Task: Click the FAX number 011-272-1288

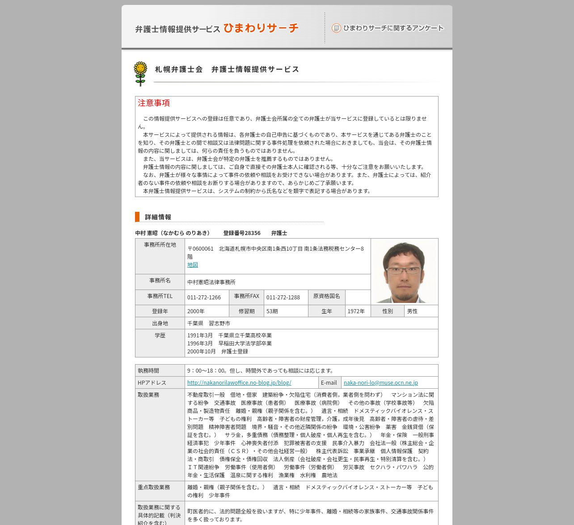Action: coord(283,298)
